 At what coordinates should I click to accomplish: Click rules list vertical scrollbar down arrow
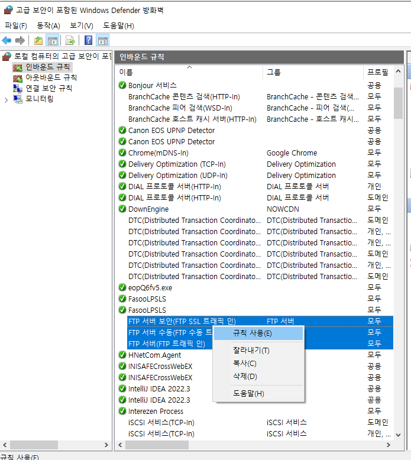pyautogui.click(x=398, y=435)
